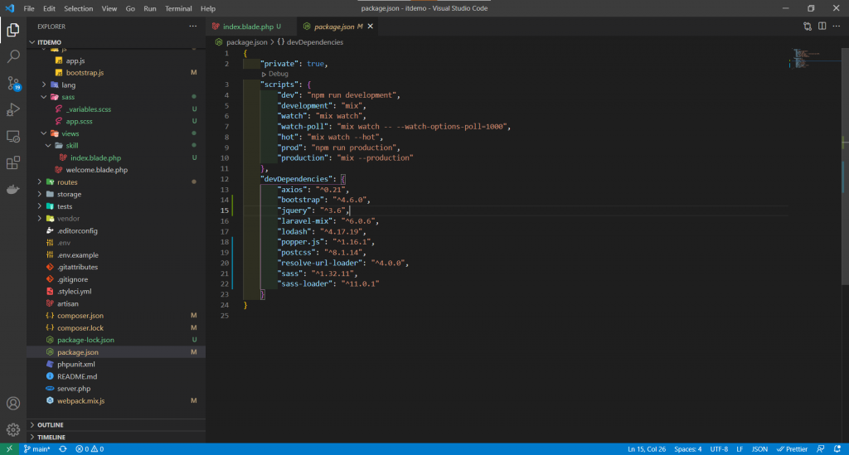Viewport: 849px width, 455px height.
Task: Change Spaces: 4 indentation setting
Action: pyautogui.click(x=687, y=449)
